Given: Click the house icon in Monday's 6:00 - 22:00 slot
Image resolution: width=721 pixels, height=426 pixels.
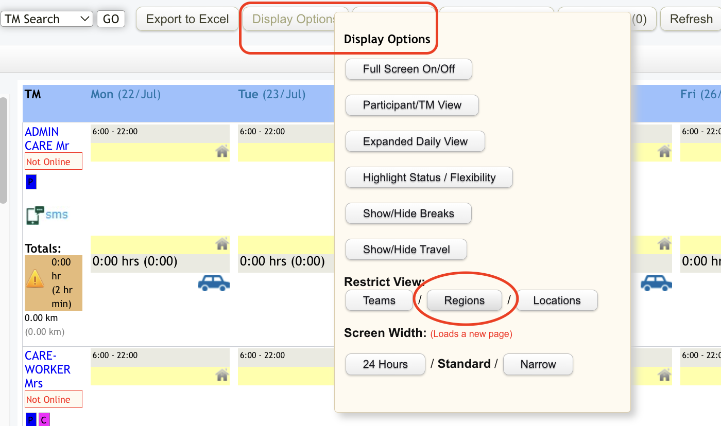Looking at the screenshot, I should click(222, 151).
